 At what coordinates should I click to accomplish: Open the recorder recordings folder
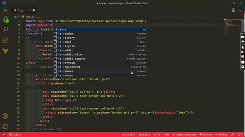click(243, 62)
